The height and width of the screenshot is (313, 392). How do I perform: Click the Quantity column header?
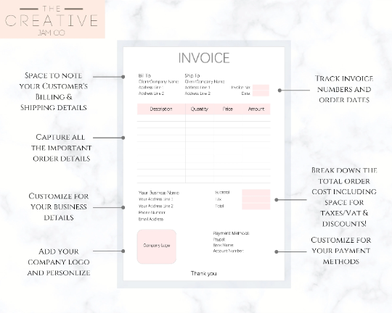199,109
